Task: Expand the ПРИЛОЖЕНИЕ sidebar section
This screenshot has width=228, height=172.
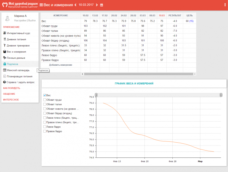Action: [11, 27]
